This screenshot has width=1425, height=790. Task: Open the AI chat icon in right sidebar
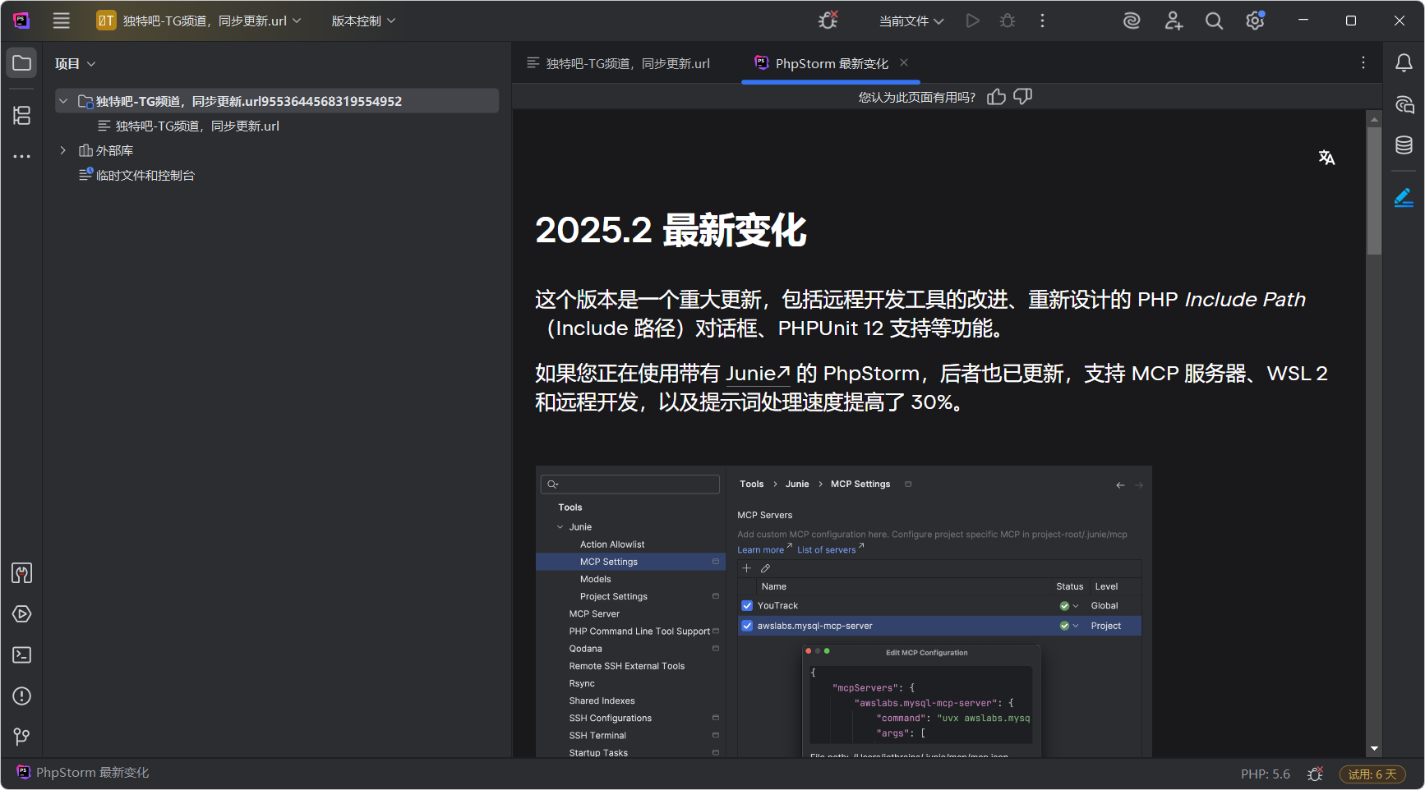(1404, 104)
